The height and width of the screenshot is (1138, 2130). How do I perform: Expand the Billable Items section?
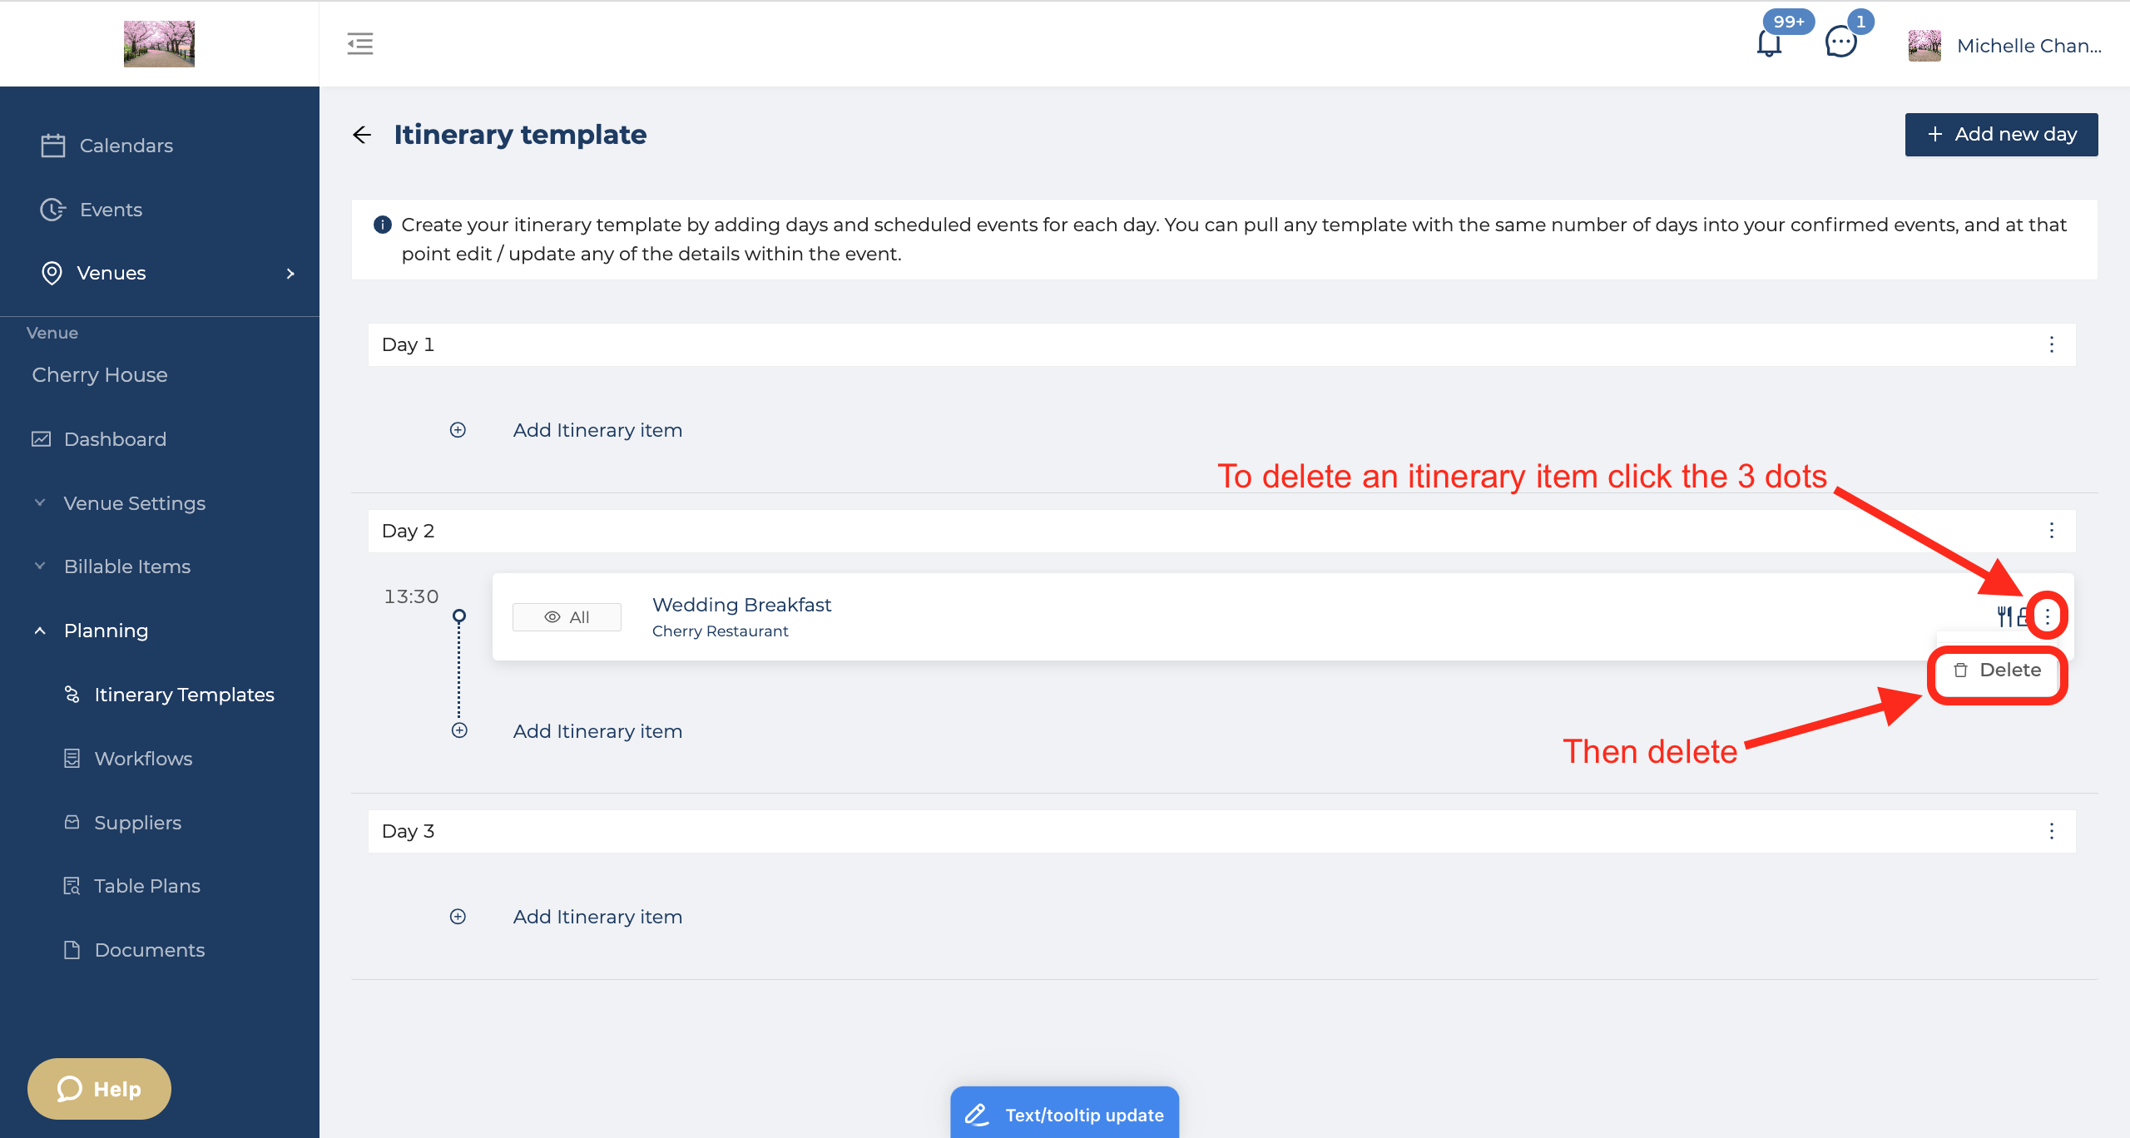pos(127,567)
